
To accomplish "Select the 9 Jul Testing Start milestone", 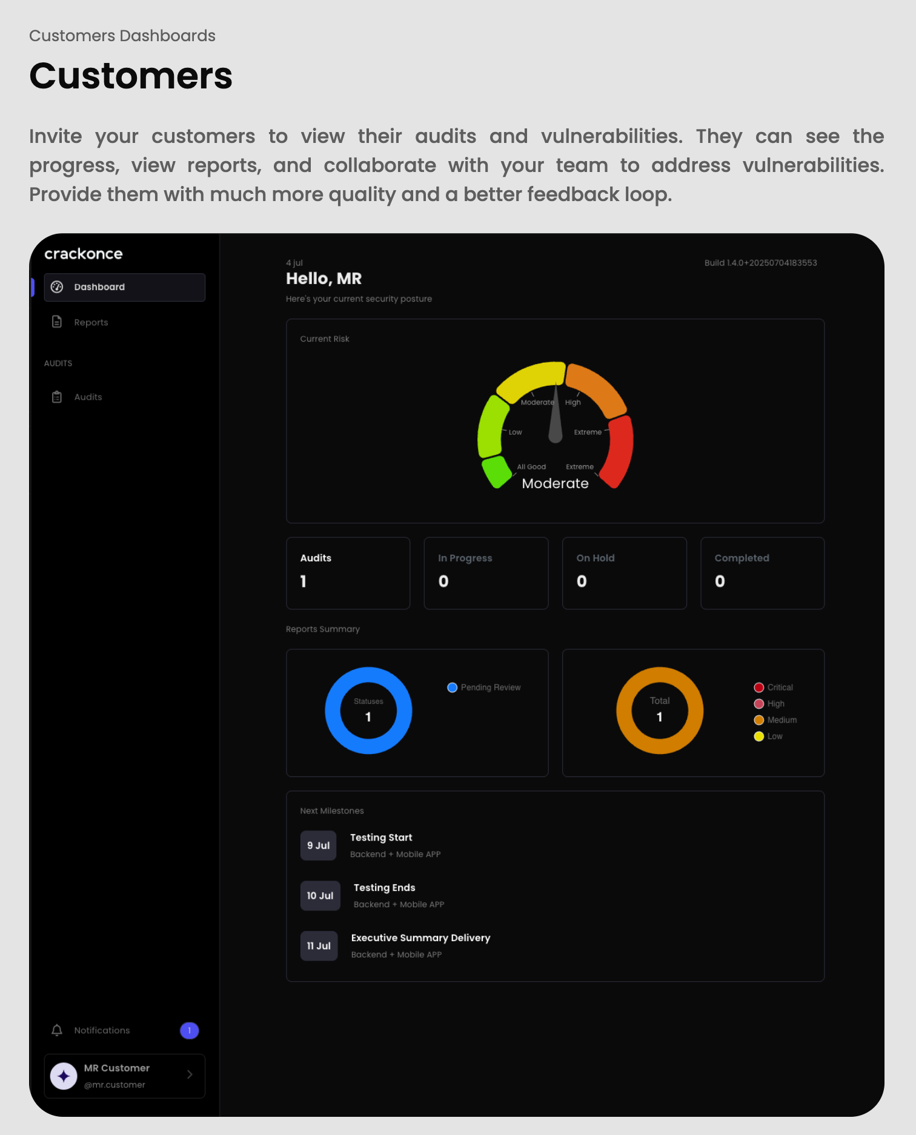I will (x=380, y=845).
